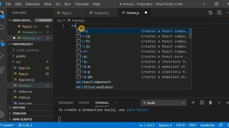This screenshot has width=229, height=128.
Task: Change indentation via Spaces: 4
Action: pos(165,125)
